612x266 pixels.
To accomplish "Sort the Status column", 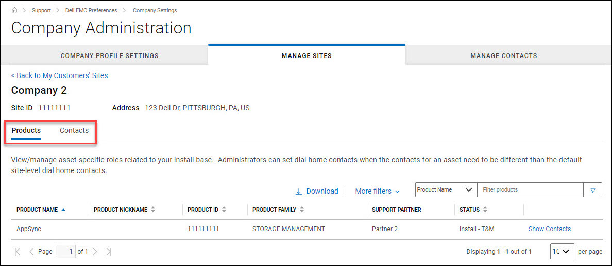I will (485, 210).
